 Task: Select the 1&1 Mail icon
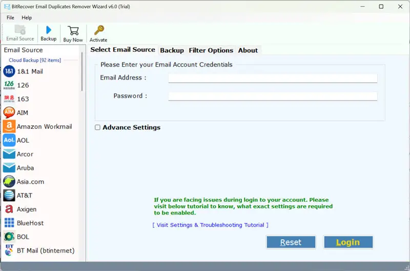coord(9,71)
